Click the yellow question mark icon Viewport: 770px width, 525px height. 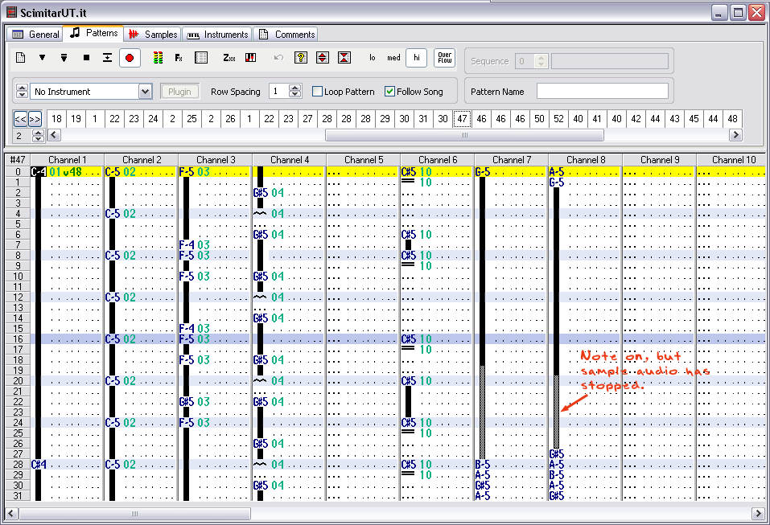[x=301, y=58]
